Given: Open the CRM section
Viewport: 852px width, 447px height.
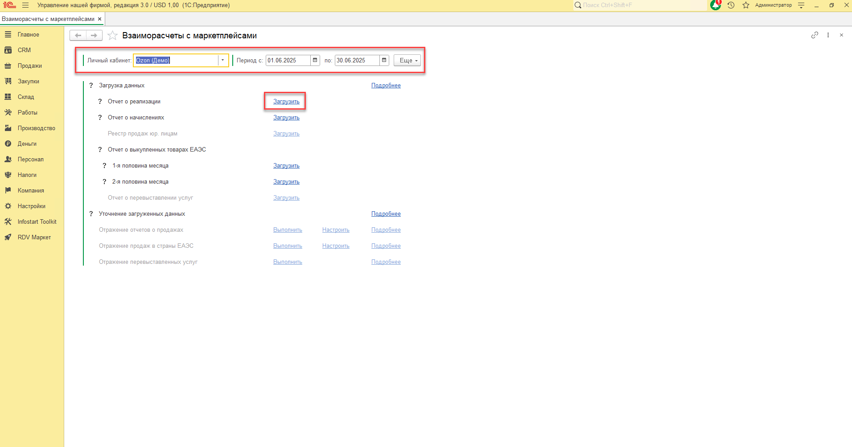Looking at the screenshot, I should (32, 50).
